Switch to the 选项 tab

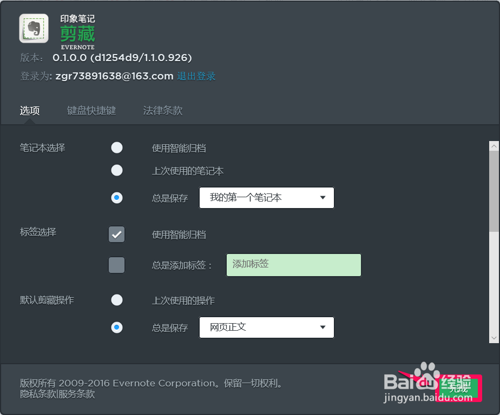pyautogui.click(x=30, y=111)
